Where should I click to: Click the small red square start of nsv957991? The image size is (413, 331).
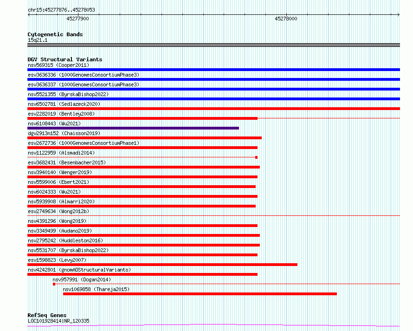click(54, 284)
